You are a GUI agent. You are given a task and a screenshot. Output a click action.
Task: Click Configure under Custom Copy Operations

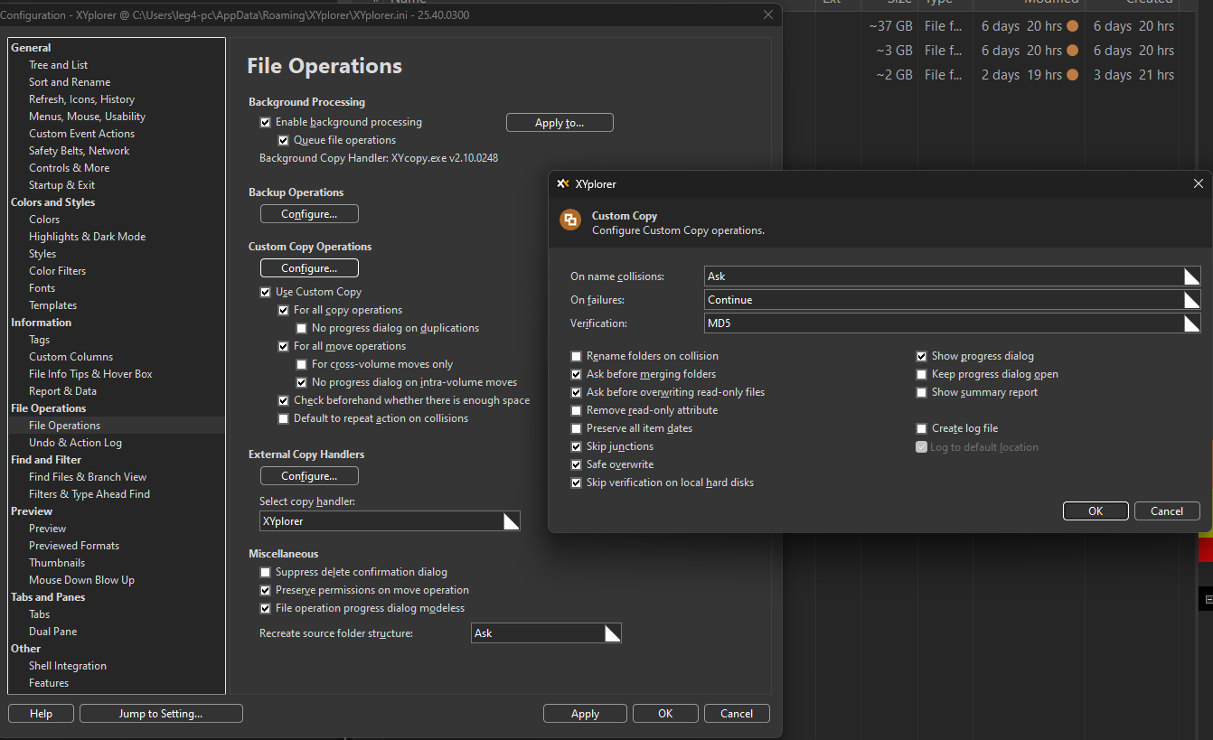pyautogui.click(x=309, y=268)
